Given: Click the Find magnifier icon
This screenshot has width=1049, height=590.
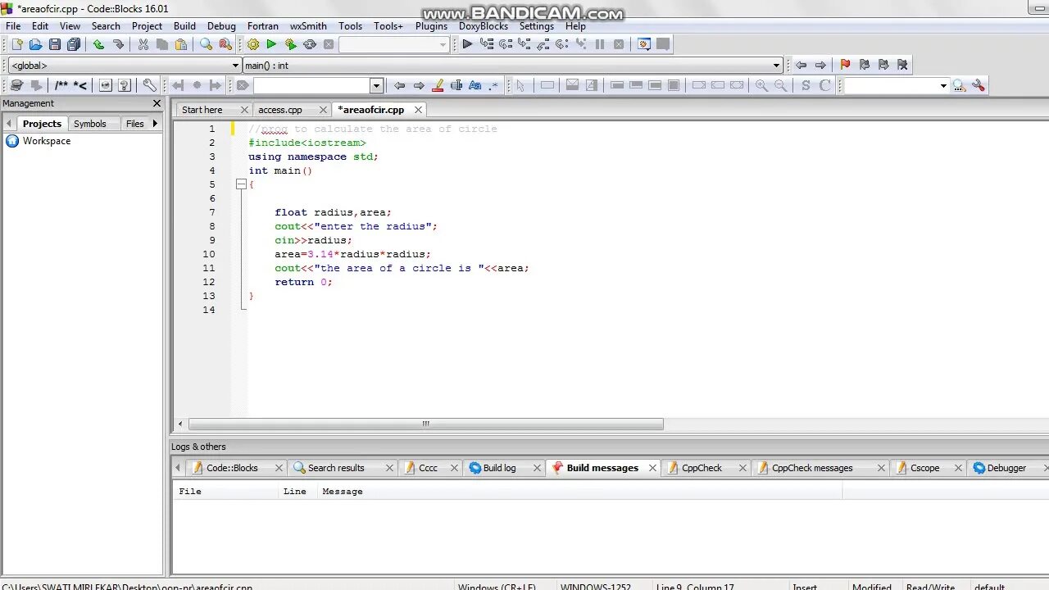Looking at the screenshot, I should (x=207, y=44).
